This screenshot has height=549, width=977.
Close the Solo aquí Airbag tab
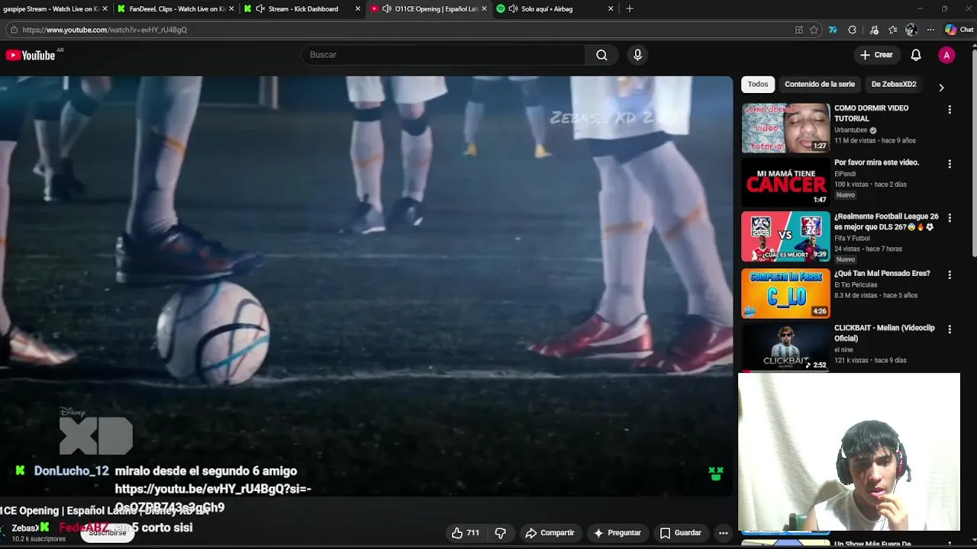tap(611, 9)
